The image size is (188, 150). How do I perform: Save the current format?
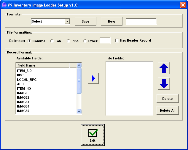click(85, 21)
